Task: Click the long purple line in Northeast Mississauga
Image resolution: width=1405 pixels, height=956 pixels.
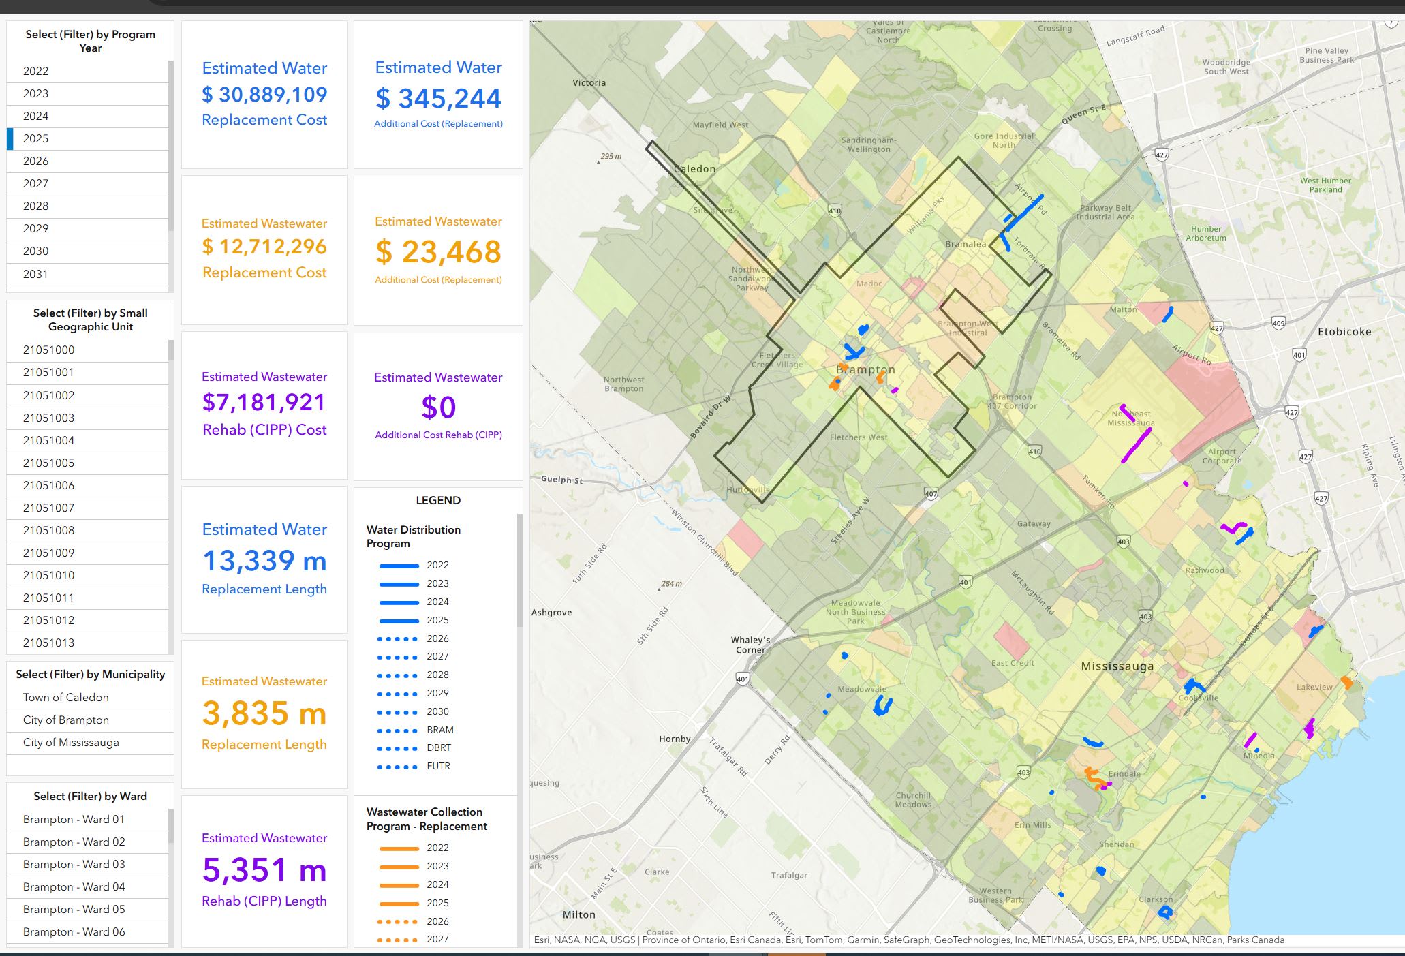Action: 1137,446
